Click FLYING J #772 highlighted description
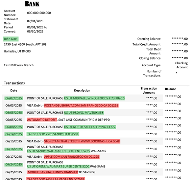The image size is (191, 180). click(x=90, y=127)
